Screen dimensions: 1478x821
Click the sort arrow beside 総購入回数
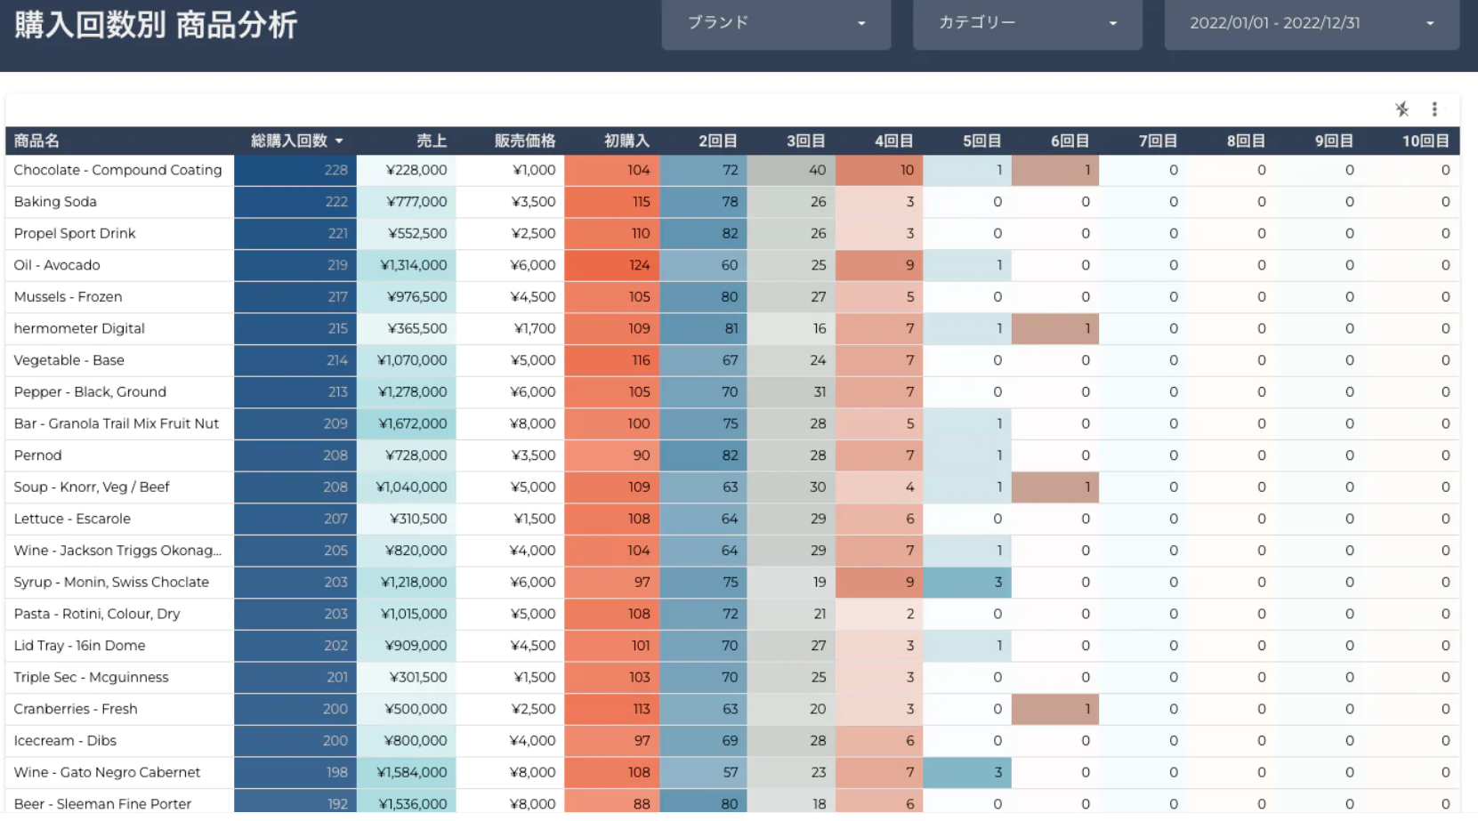pyautogui.click(x=339, y=141)
